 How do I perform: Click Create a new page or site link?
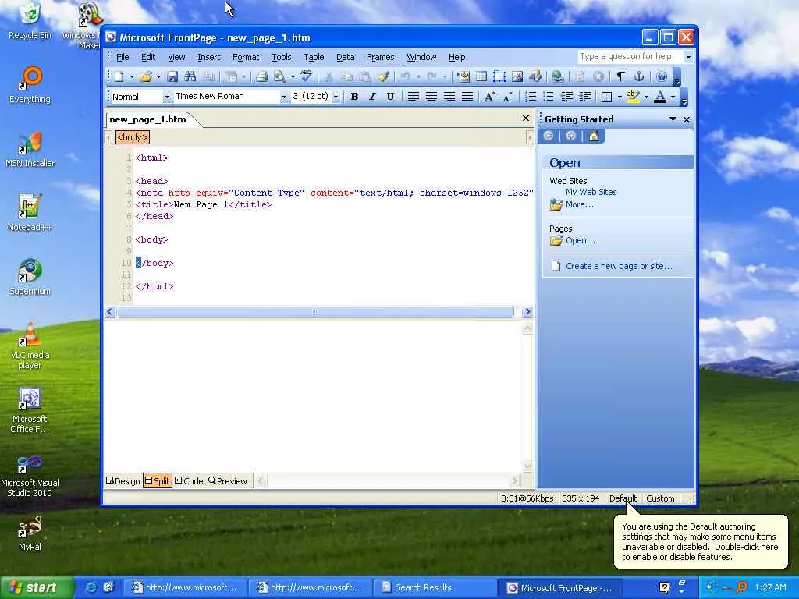619,266
